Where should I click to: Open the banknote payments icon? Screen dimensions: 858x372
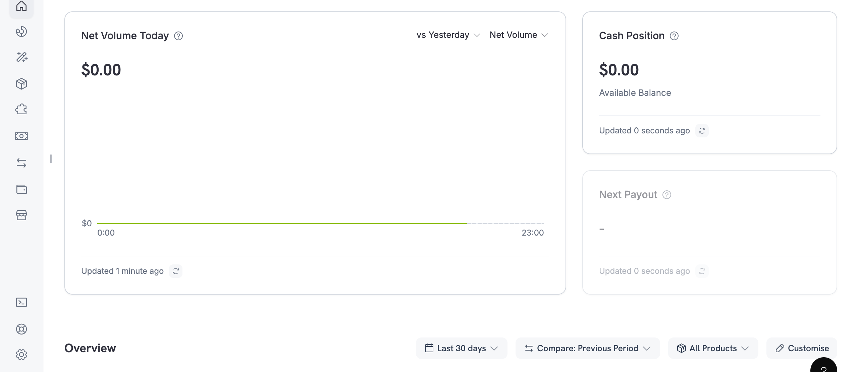coord(21,136)
